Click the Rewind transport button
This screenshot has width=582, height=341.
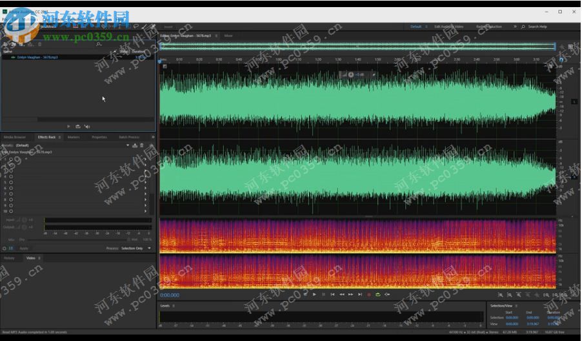342,294
